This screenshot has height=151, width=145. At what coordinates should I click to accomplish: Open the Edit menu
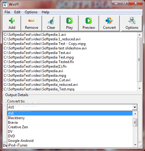click(x=17, y=12)
